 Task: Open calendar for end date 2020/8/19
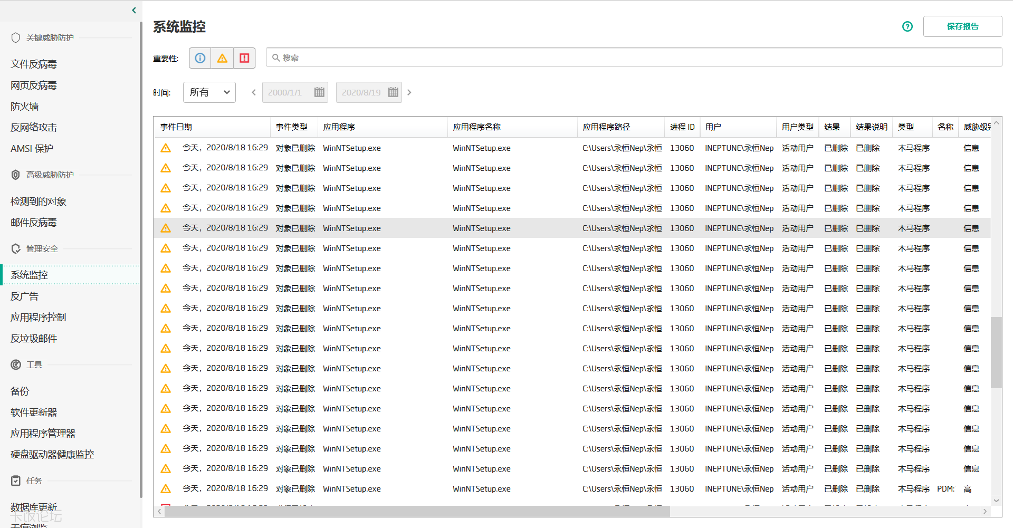393,92
